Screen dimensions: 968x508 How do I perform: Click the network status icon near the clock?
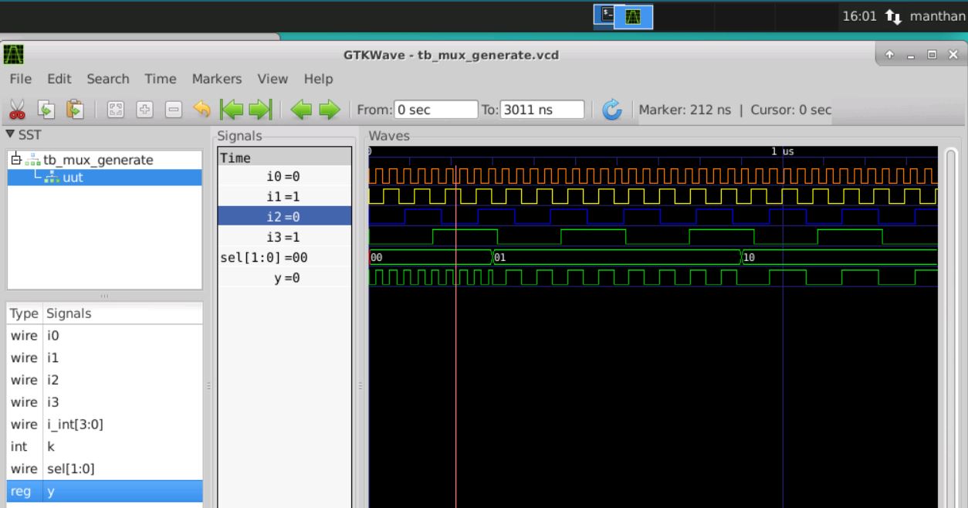[x=894, y=16]
